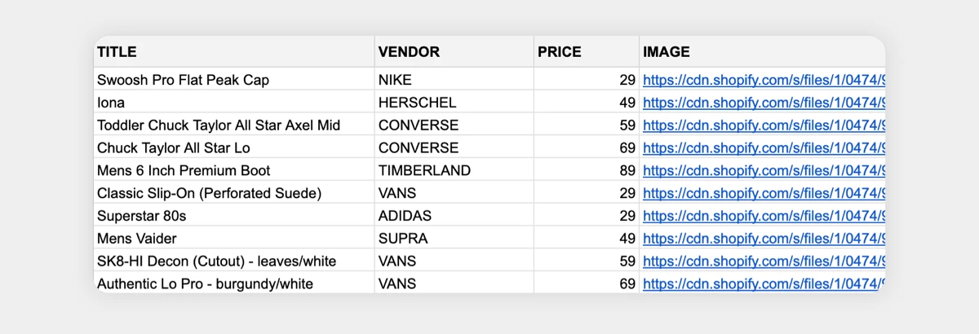Select the TITLE column header
The height and width of the screenshot is (334, 979).
(234, 52)
